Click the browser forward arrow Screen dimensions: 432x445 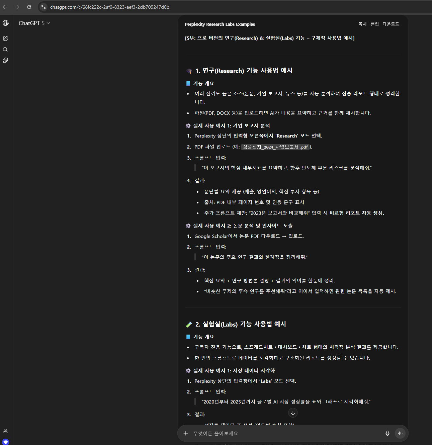coord(17,7)
